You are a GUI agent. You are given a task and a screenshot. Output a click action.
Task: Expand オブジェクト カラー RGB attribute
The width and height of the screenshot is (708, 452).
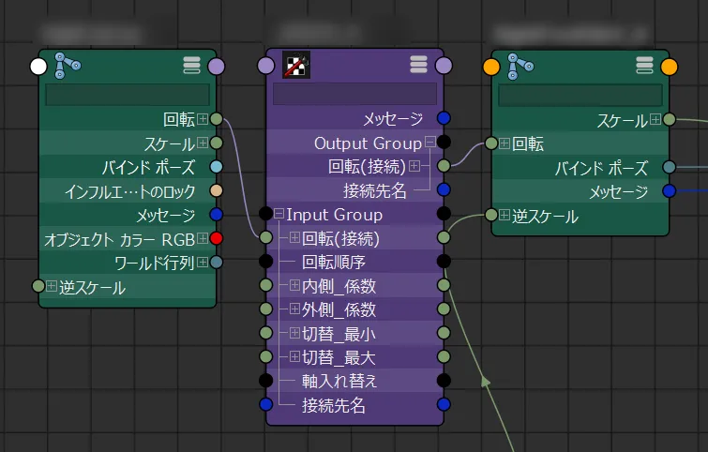(203, 238)
